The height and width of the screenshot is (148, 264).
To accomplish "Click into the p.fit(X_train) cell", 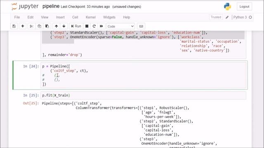I will (143, 95).
